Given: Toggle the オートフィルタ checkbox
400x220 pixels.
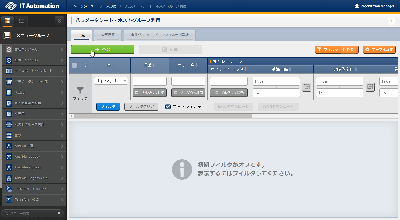Looking at the screenshot, I should pos(168,107).
